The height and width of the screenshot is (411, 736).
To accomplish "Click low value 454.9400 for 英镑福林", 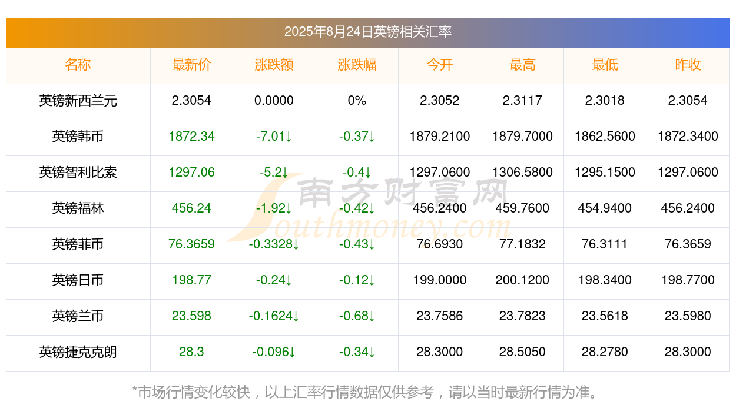I will [x=605, y=208].
